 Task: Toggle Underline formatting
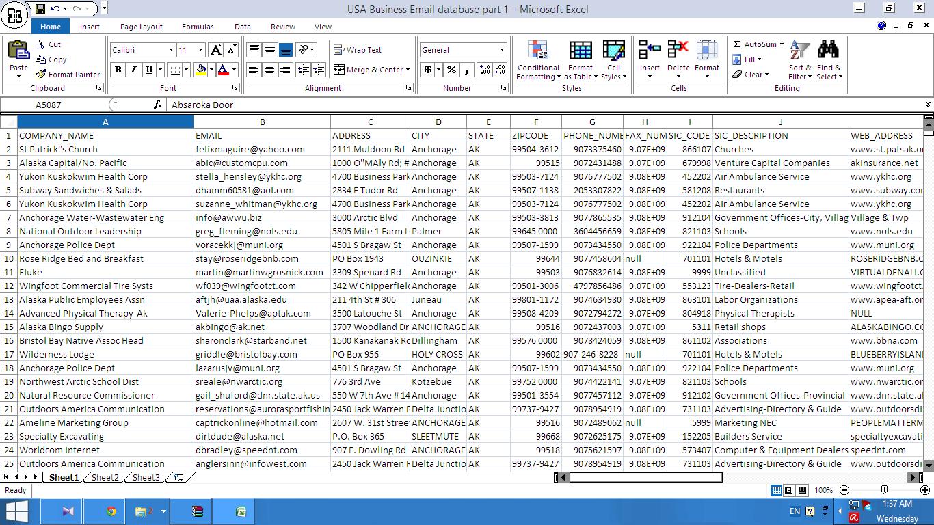click(x=148, y=70)
